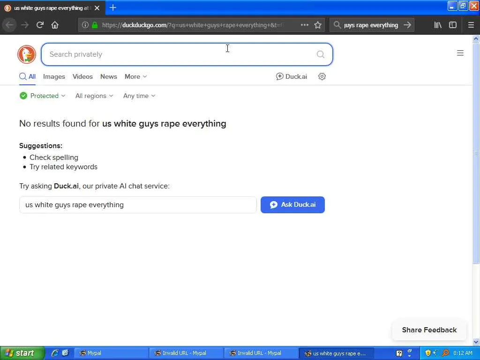This screenshot has width=480, height=360.
Task: Launch Internet Explorer from quick launch
Action: (x=55, y=353)
